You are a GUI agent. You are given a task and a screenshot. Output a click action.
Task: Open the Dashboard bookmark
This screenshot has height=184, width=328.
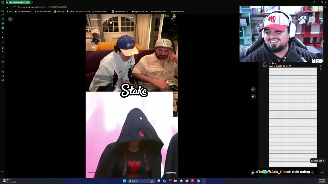point(120,11)
